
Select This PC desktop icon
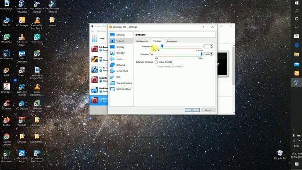coord(7,22)
